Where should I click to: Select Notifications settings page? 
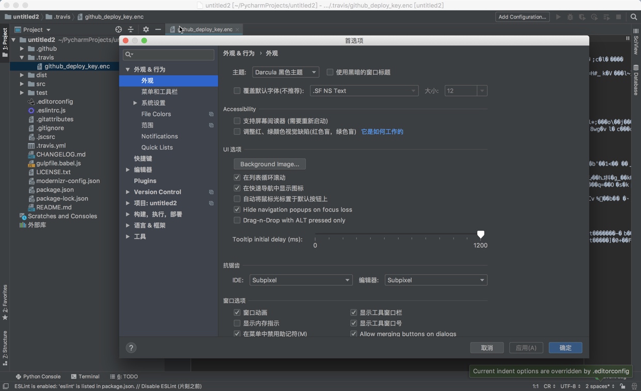(x=160, y=136)
